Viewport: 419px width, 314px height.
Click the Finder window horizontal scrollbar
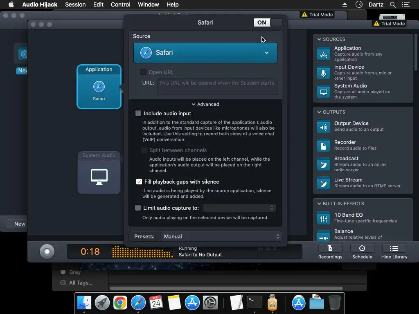[x=226, y=288]
